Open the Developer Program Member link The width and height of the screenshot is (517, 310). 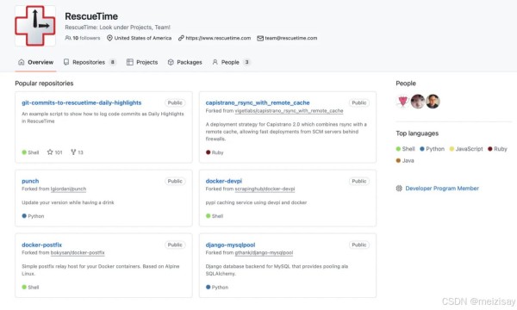442,189
